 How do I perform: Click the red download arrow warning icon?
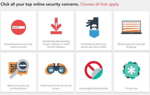pos(56,26)
